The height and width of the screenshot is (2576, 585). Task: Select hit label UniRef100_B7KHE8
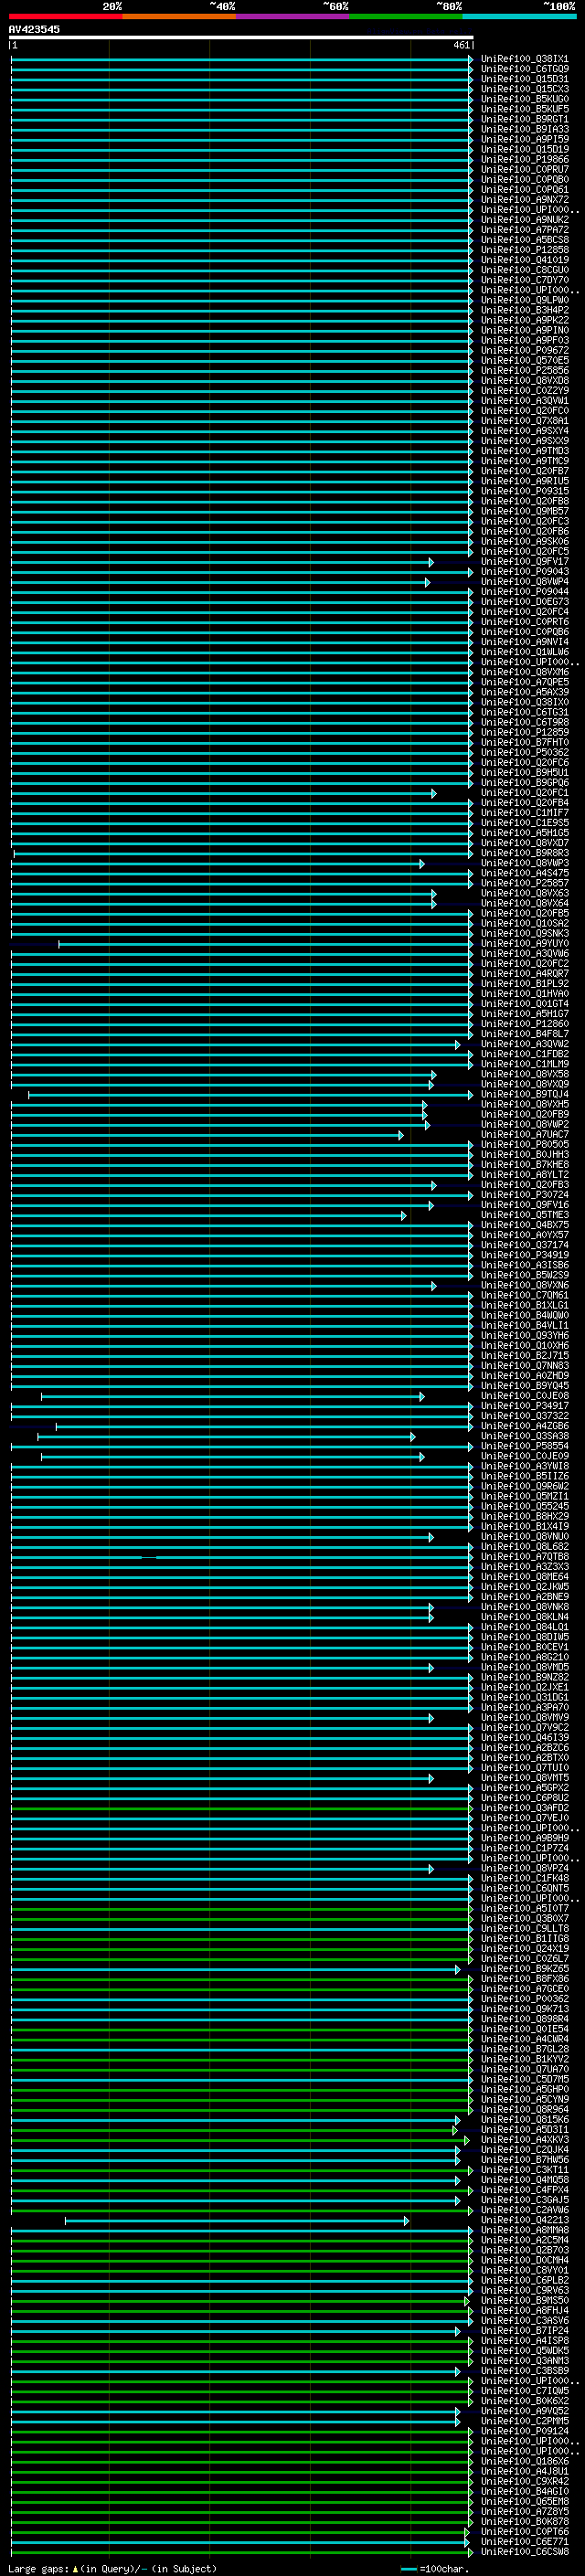pos(524,1165)
